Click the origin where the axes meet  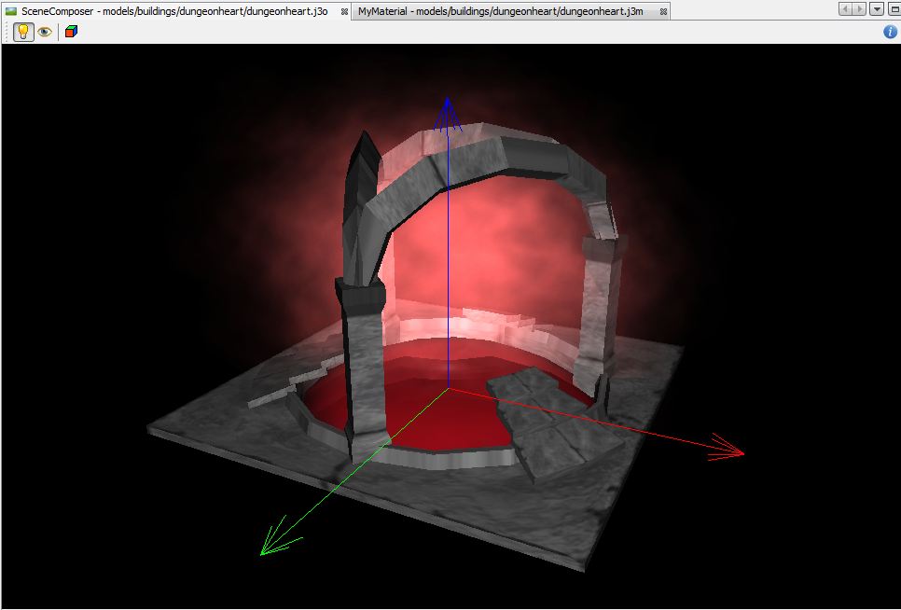448,388
